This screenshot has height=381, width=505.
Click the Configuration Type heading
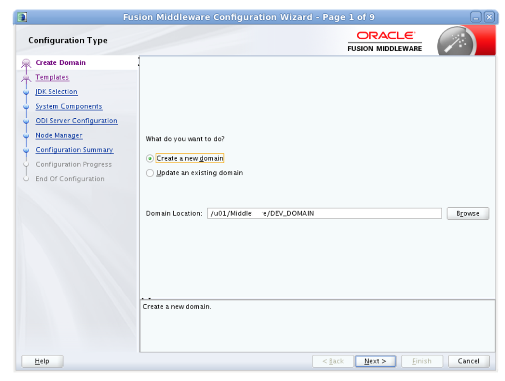68,41
